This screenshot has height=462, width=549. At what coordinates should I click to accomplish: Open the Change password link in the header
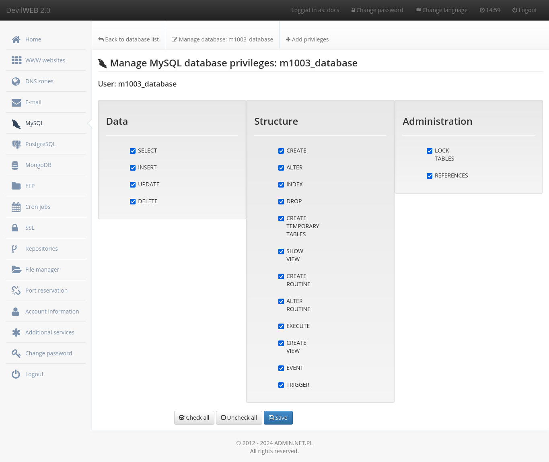pyautogui.click(x=377, y=10)
